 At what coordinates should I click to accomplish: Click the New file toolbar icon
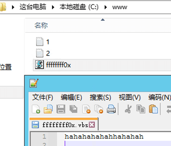36,109
